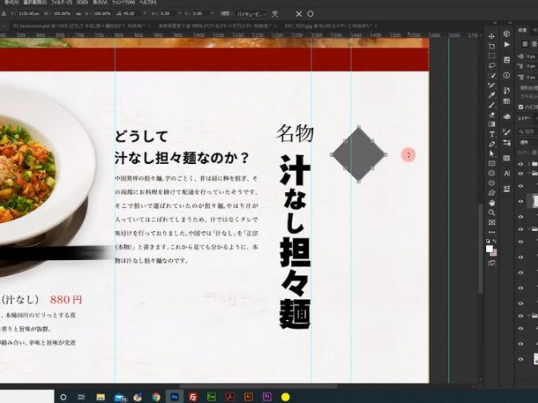Image resolution: width=538 pixels, height=403 pixels.
Task: Click the swap foreground/background colors arrow
Action: coord(495,241)
